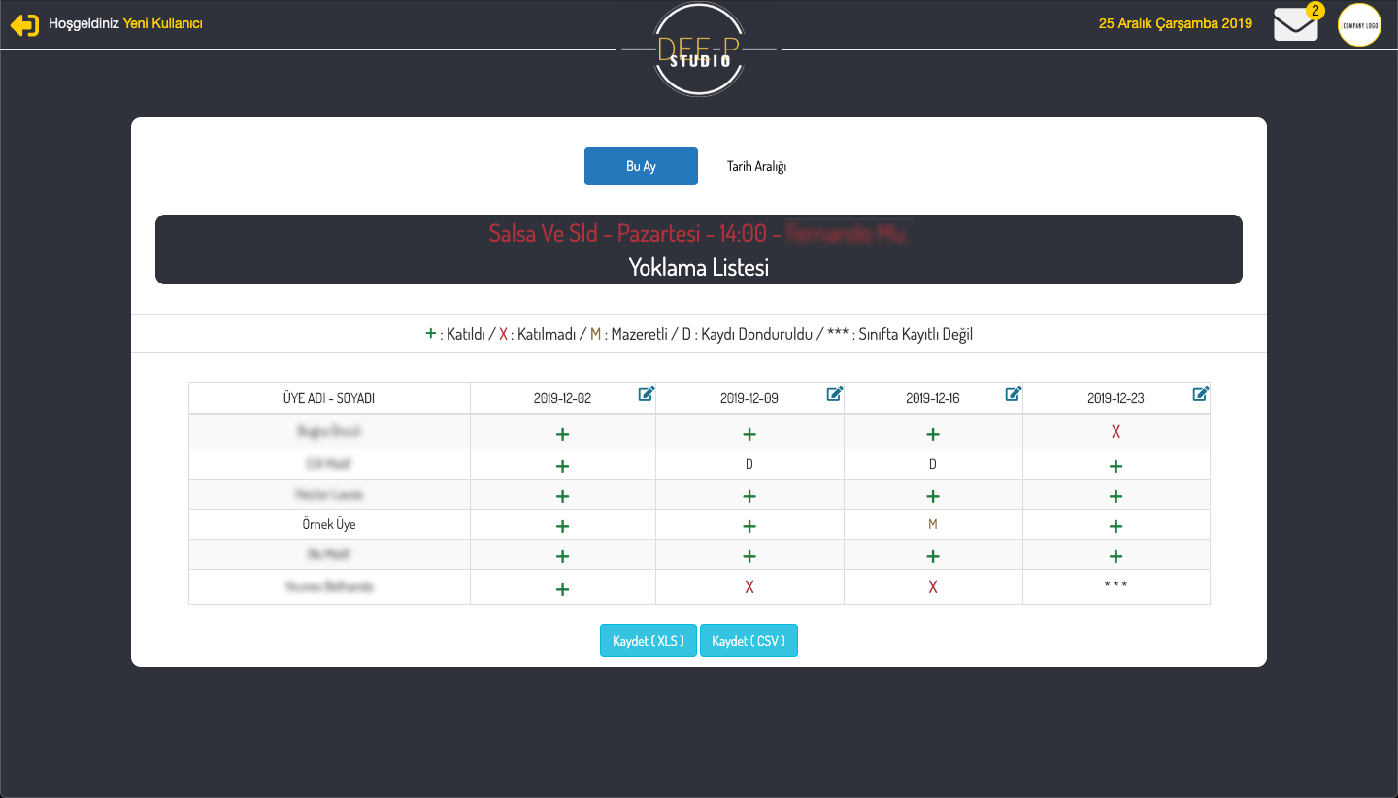This screenshot has width=1398, height=798.
Task: Click the red X in first row
Action: pos(1115,432)
